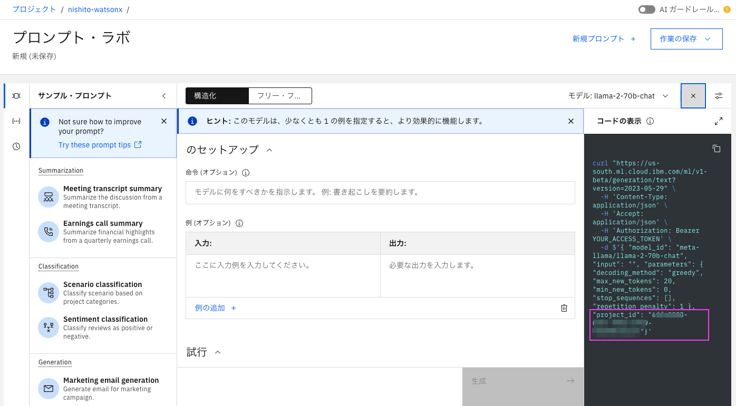
Task: Open the Try these prompt tips link
Action: tap(100, 145)
